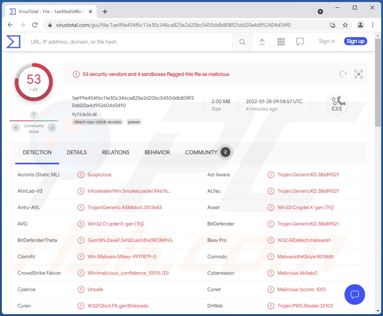Click the site lock padlock icon

[50, 25]
